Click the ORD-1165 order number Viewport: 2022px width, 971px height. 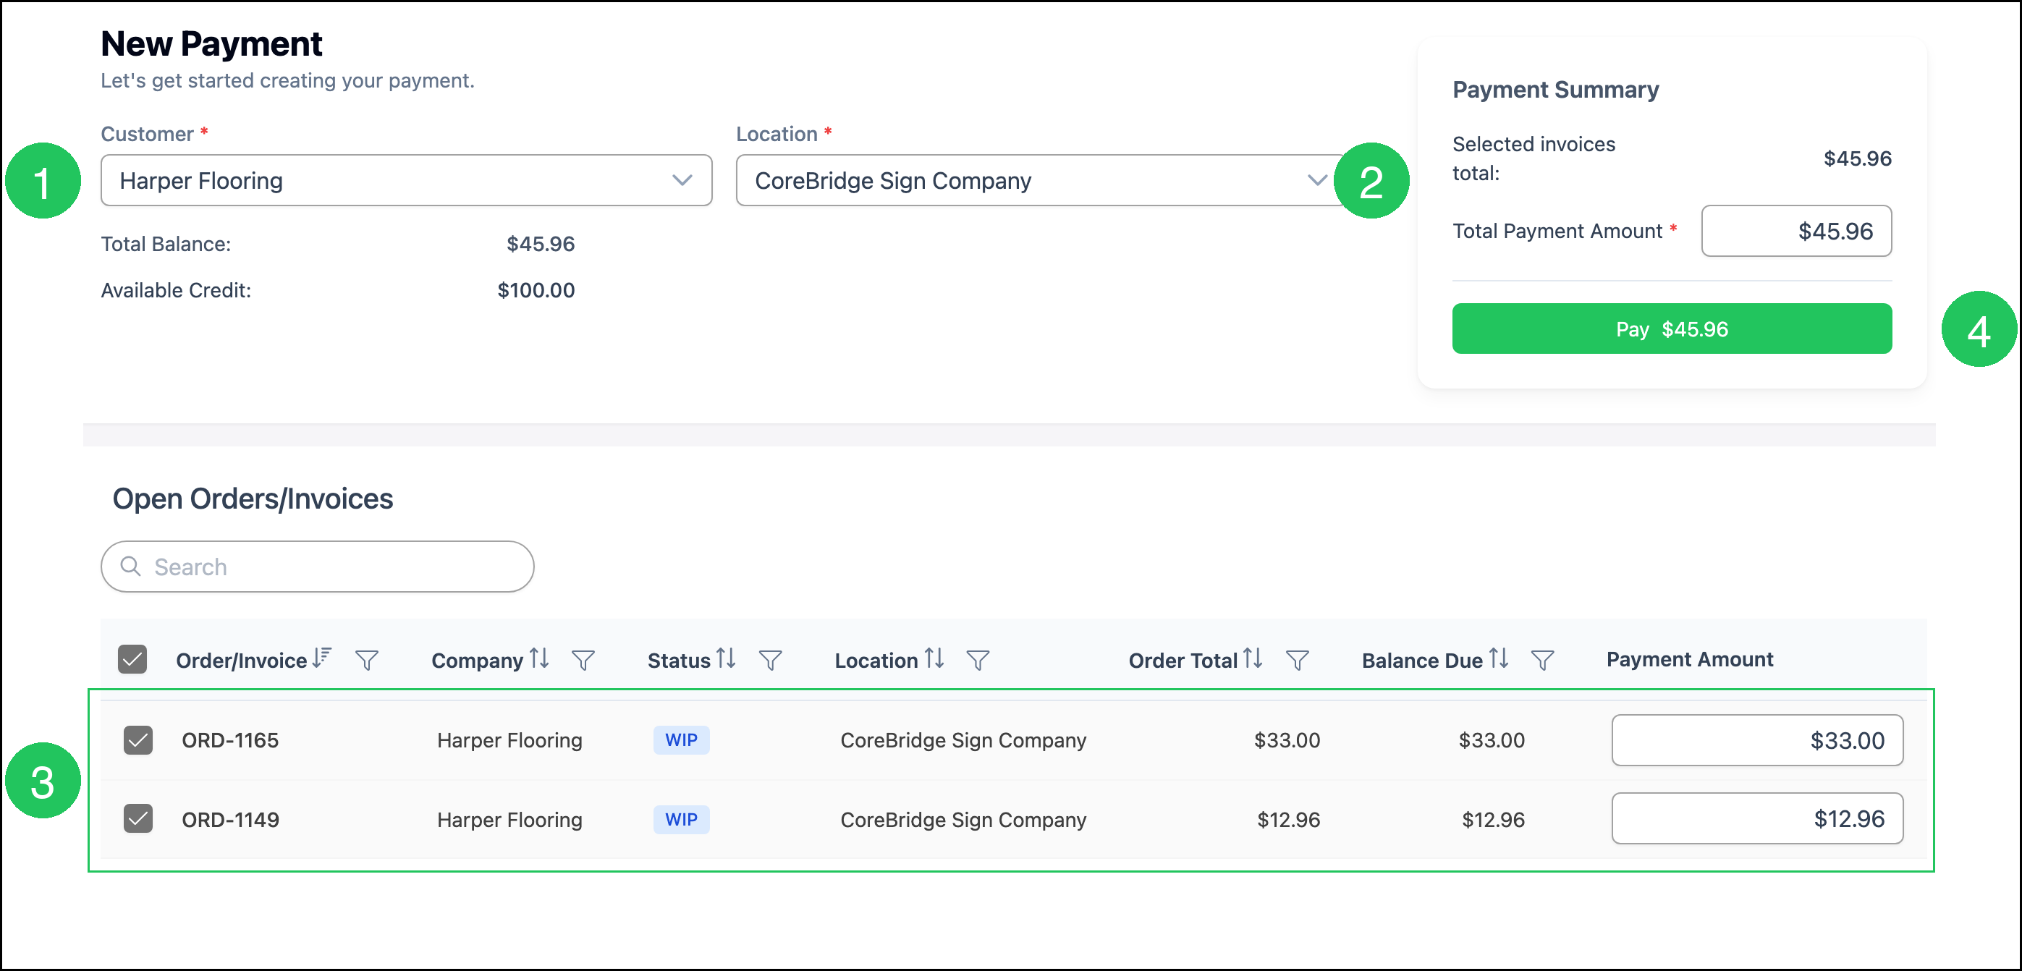coord(230,740)
